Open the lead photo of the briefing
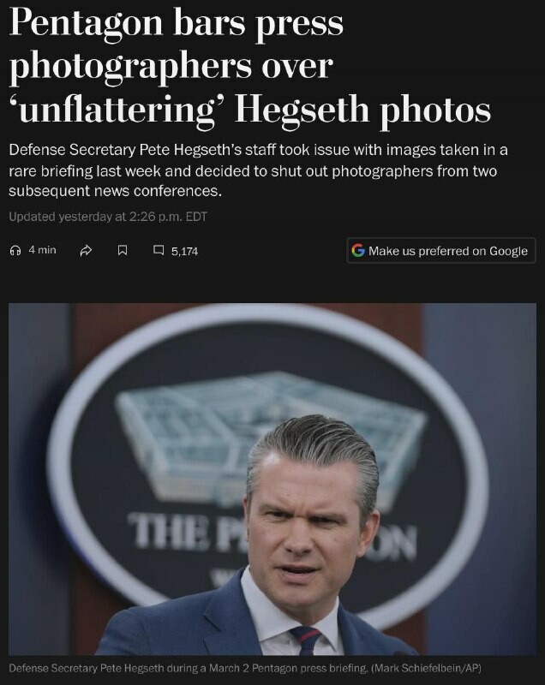This screenshot has width=545, height=685. point(272,479)
